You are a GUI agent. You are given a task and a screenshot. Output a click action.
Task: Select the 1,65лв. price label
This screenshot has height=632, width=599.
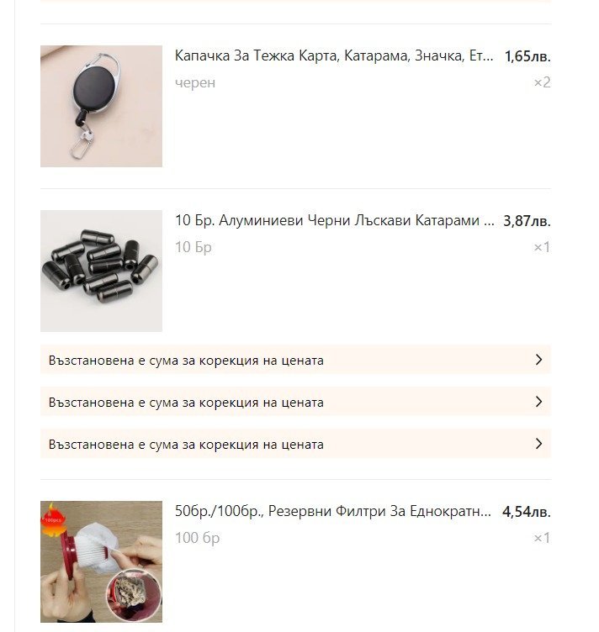point(527,56)
